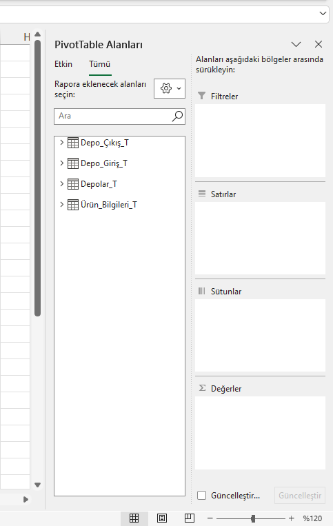The width and height of the screenshot is (333, 526).
Task: Close the PivotTable Alanları pane
Action: 319,44
